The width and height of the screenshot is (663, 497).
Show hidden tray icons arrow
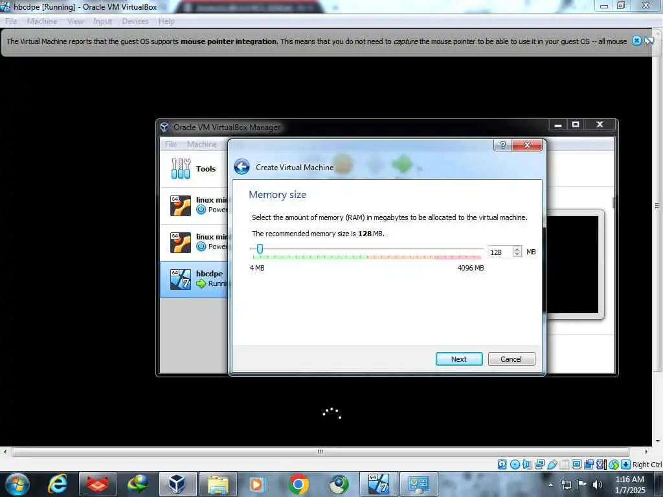[x=550, y=485]
